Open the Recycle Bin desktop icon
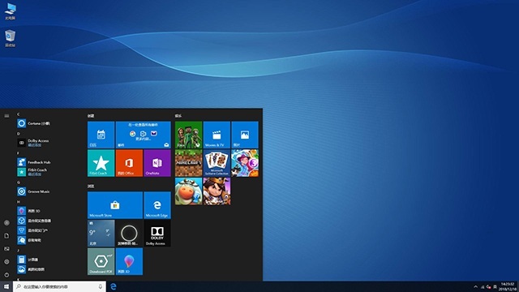Viewport: 519px width, 292px height. coord(10,38)
